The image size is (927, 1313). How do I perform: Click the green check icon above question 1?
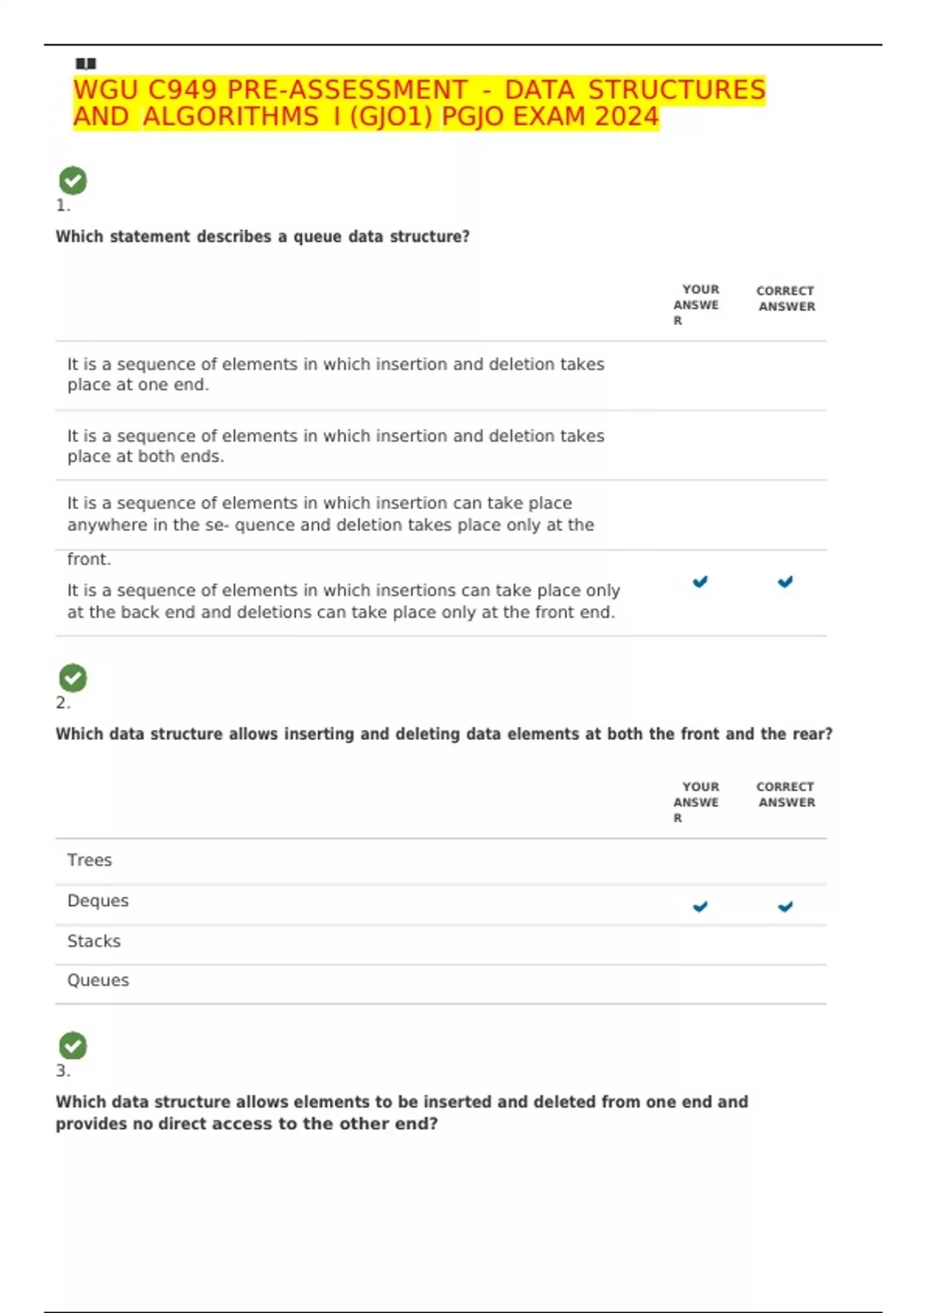click(73, 181)
